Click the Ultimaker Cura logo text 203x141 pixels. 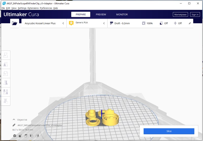[21, 14]
